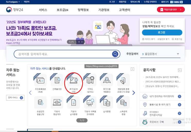
Task: Click 아이디 찾기 link
Action: 149,39
